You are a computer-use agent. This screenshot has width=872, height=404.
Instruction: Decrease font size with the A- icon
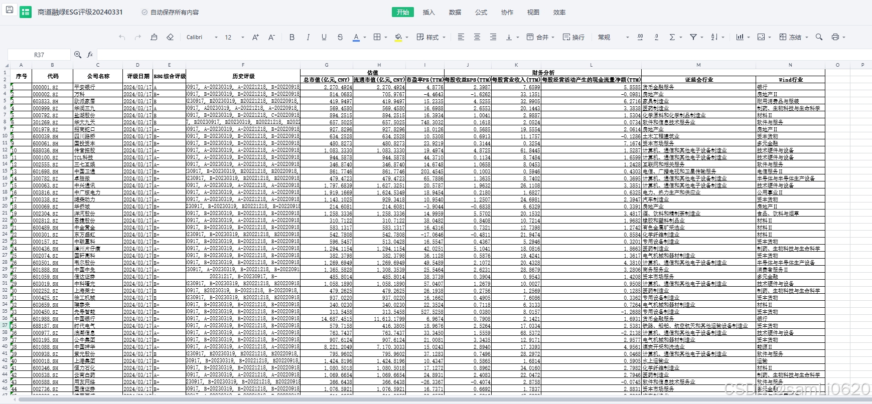click(x=271, y=37)
